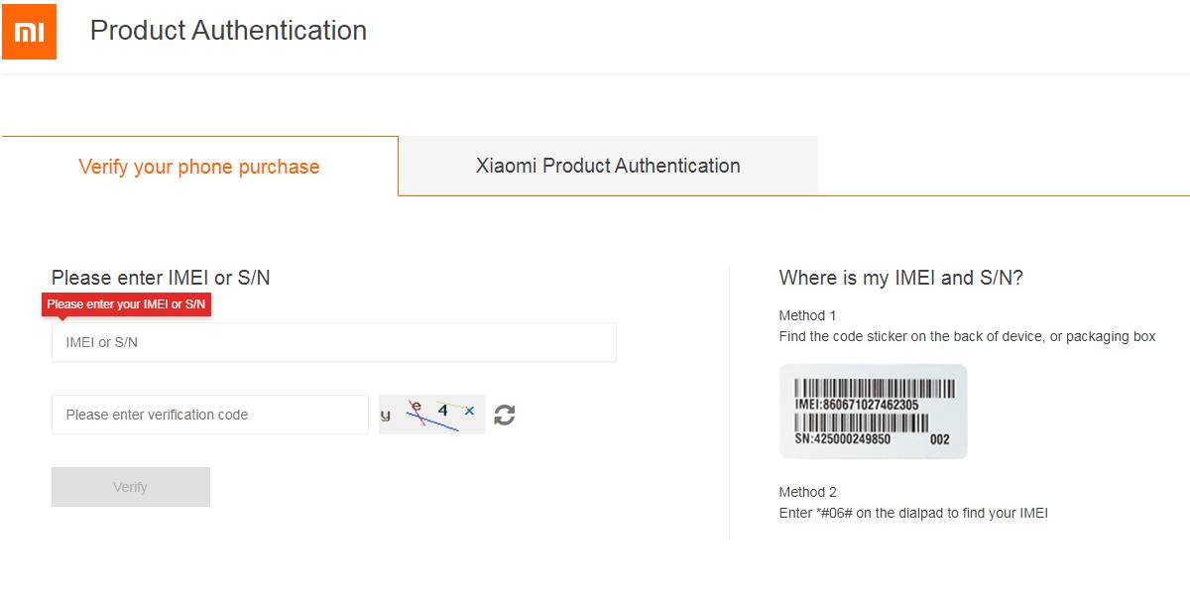Focus the IMEI or S/N input field
1190x599 pixels.
[x=333, y=342]
